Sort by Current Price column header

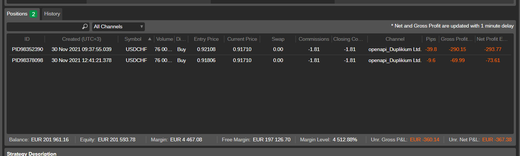(242, 39)
